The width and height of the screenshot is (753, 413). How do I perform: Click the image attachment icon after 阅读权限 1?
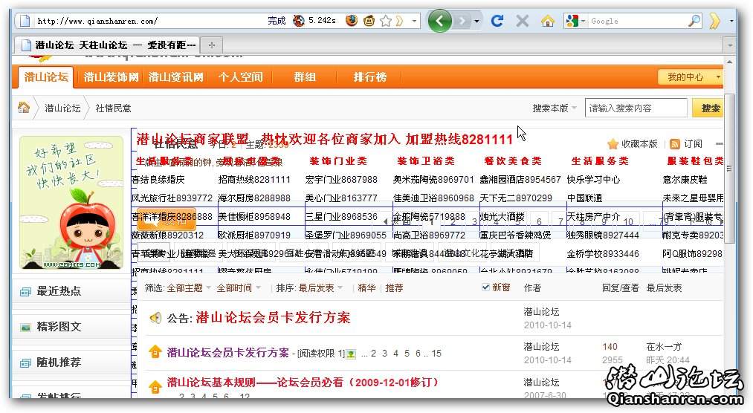[x=351, y=354]
